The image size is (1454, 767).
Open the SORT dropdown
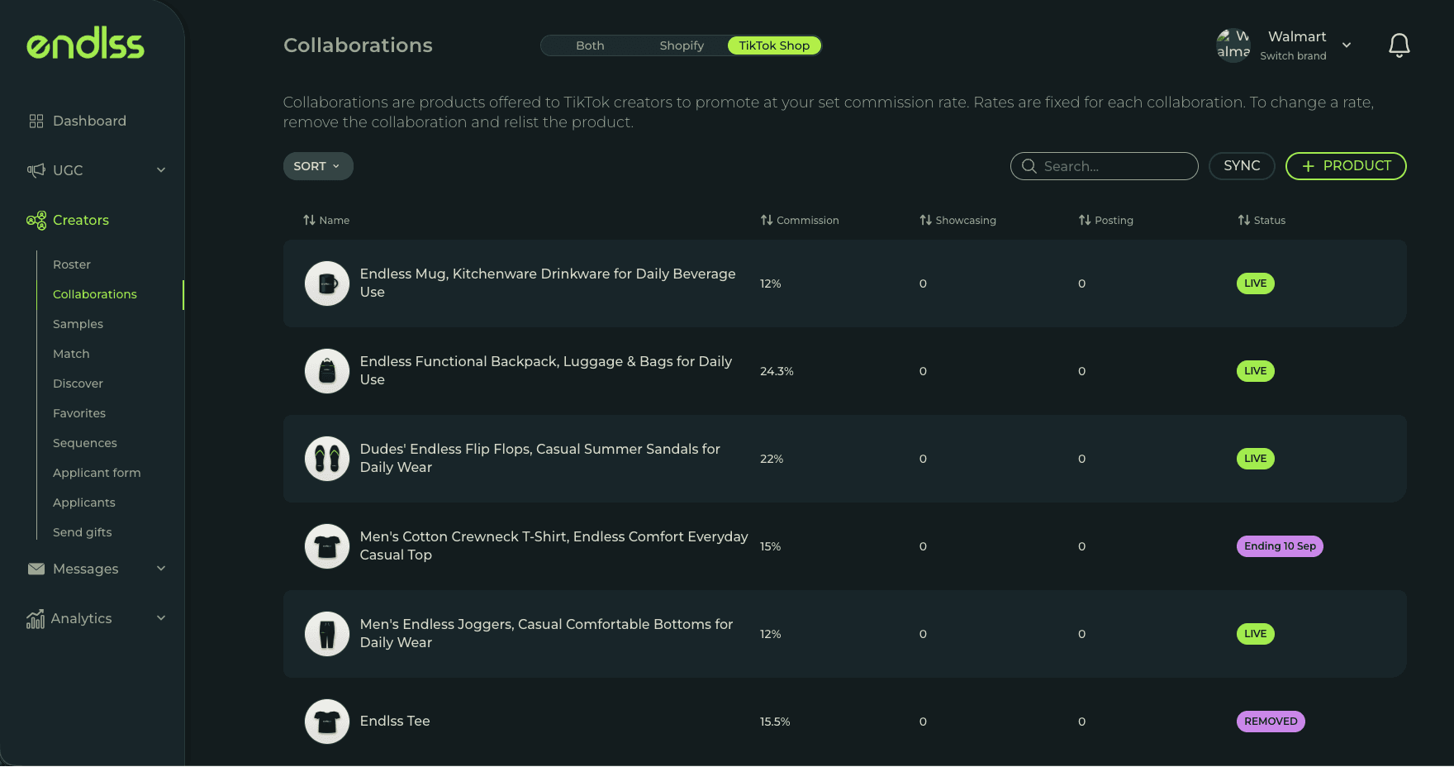pyautogui.click(x=318, y=166)
